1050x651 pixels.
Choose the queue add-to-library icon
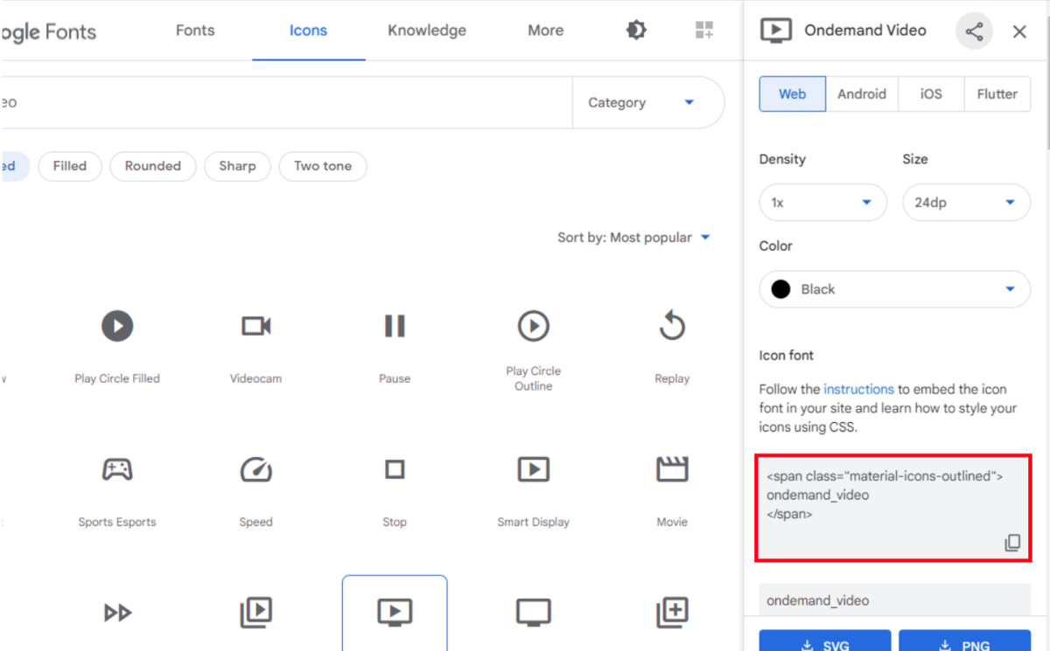coord(672,613)
